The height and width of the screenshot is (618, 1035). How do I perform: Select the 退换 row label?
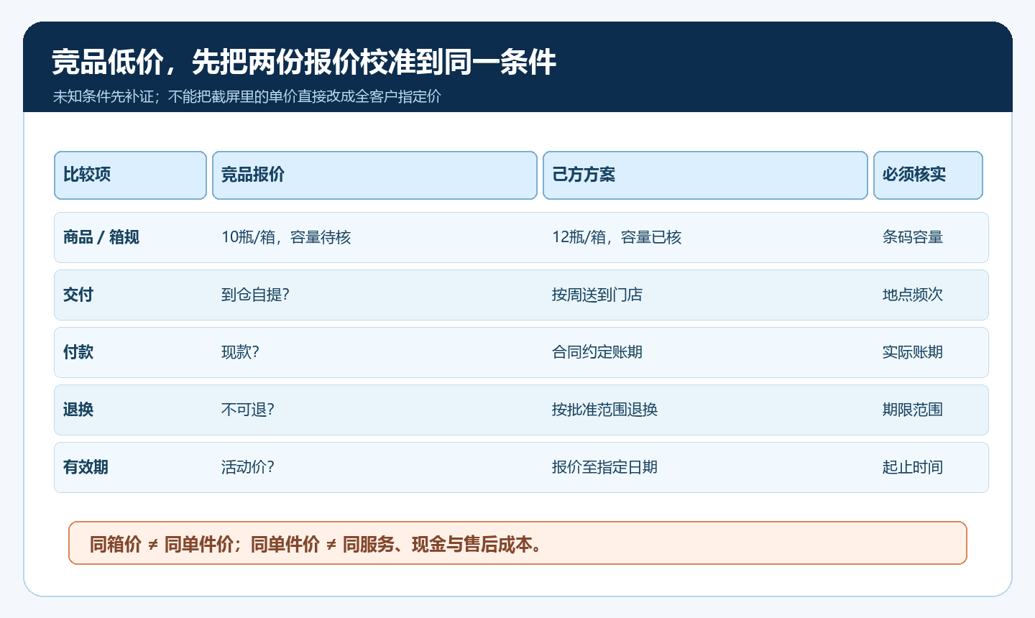[78, 410]
